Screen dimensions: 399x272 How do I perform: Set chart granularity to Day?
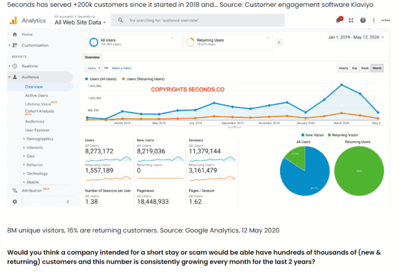point(354,68)
